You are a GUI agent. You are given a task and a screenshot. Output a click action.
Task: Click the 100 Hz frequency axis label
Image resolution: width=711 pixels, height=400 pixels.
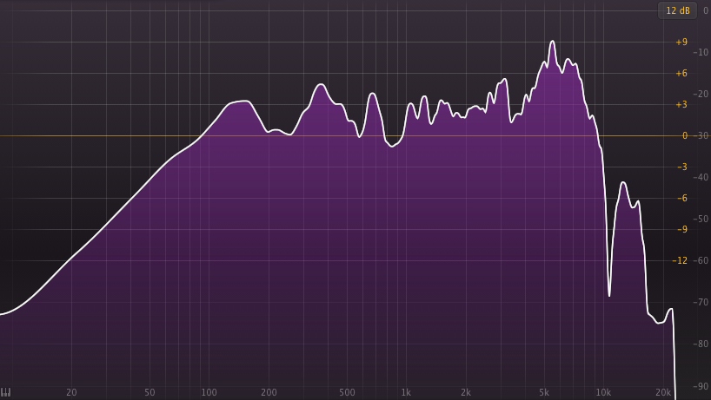click(x=209, y=392)
